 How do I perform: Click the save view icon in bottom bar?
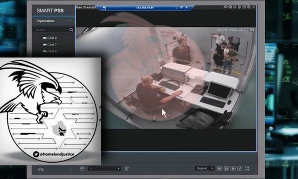tap(82, 169)
